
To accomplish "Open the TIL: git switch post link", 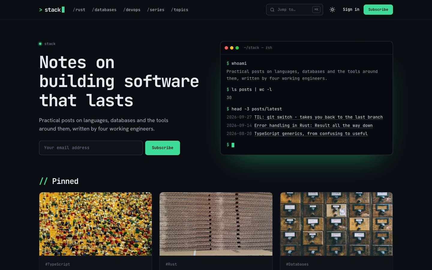I will click(319, 117).
